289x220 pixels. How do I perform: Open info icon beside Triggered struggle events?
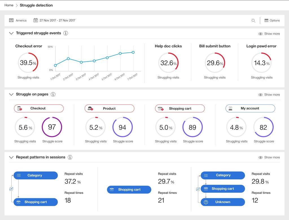coord(66,33)
